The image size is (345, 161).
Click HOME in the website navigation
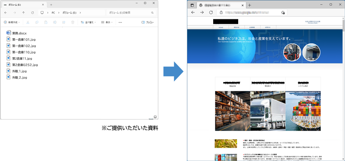(221, 27)
